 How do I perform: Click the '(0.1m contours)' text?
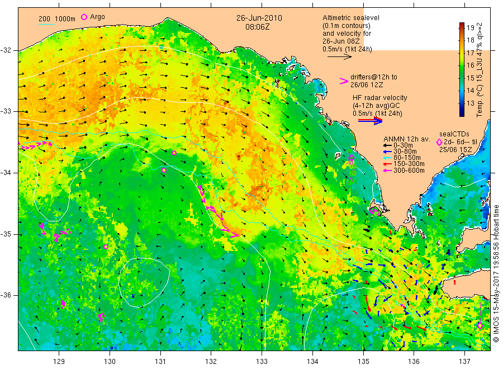pyautogui.click(x=347, y=26)
